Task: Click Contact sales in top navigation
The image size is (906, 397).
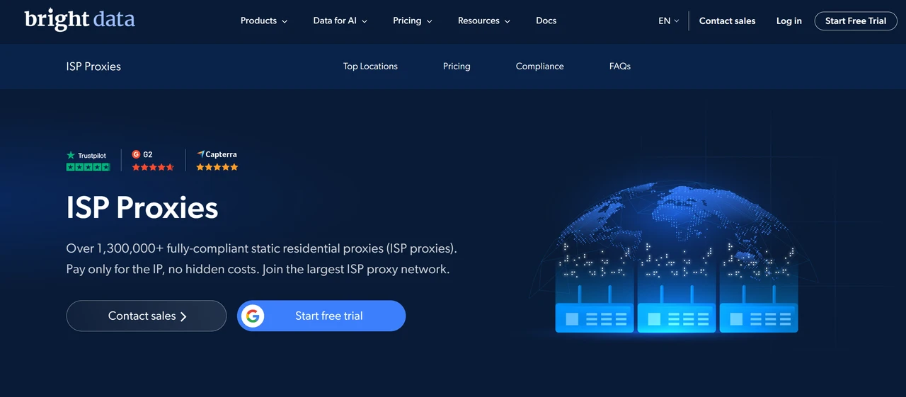Action: (727, 21)
